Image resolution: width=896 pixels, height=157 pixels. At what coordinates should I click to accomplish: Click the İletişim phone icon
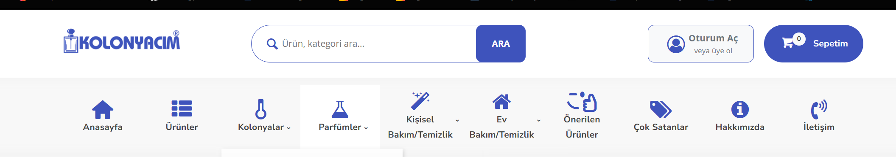coord(819,109)
